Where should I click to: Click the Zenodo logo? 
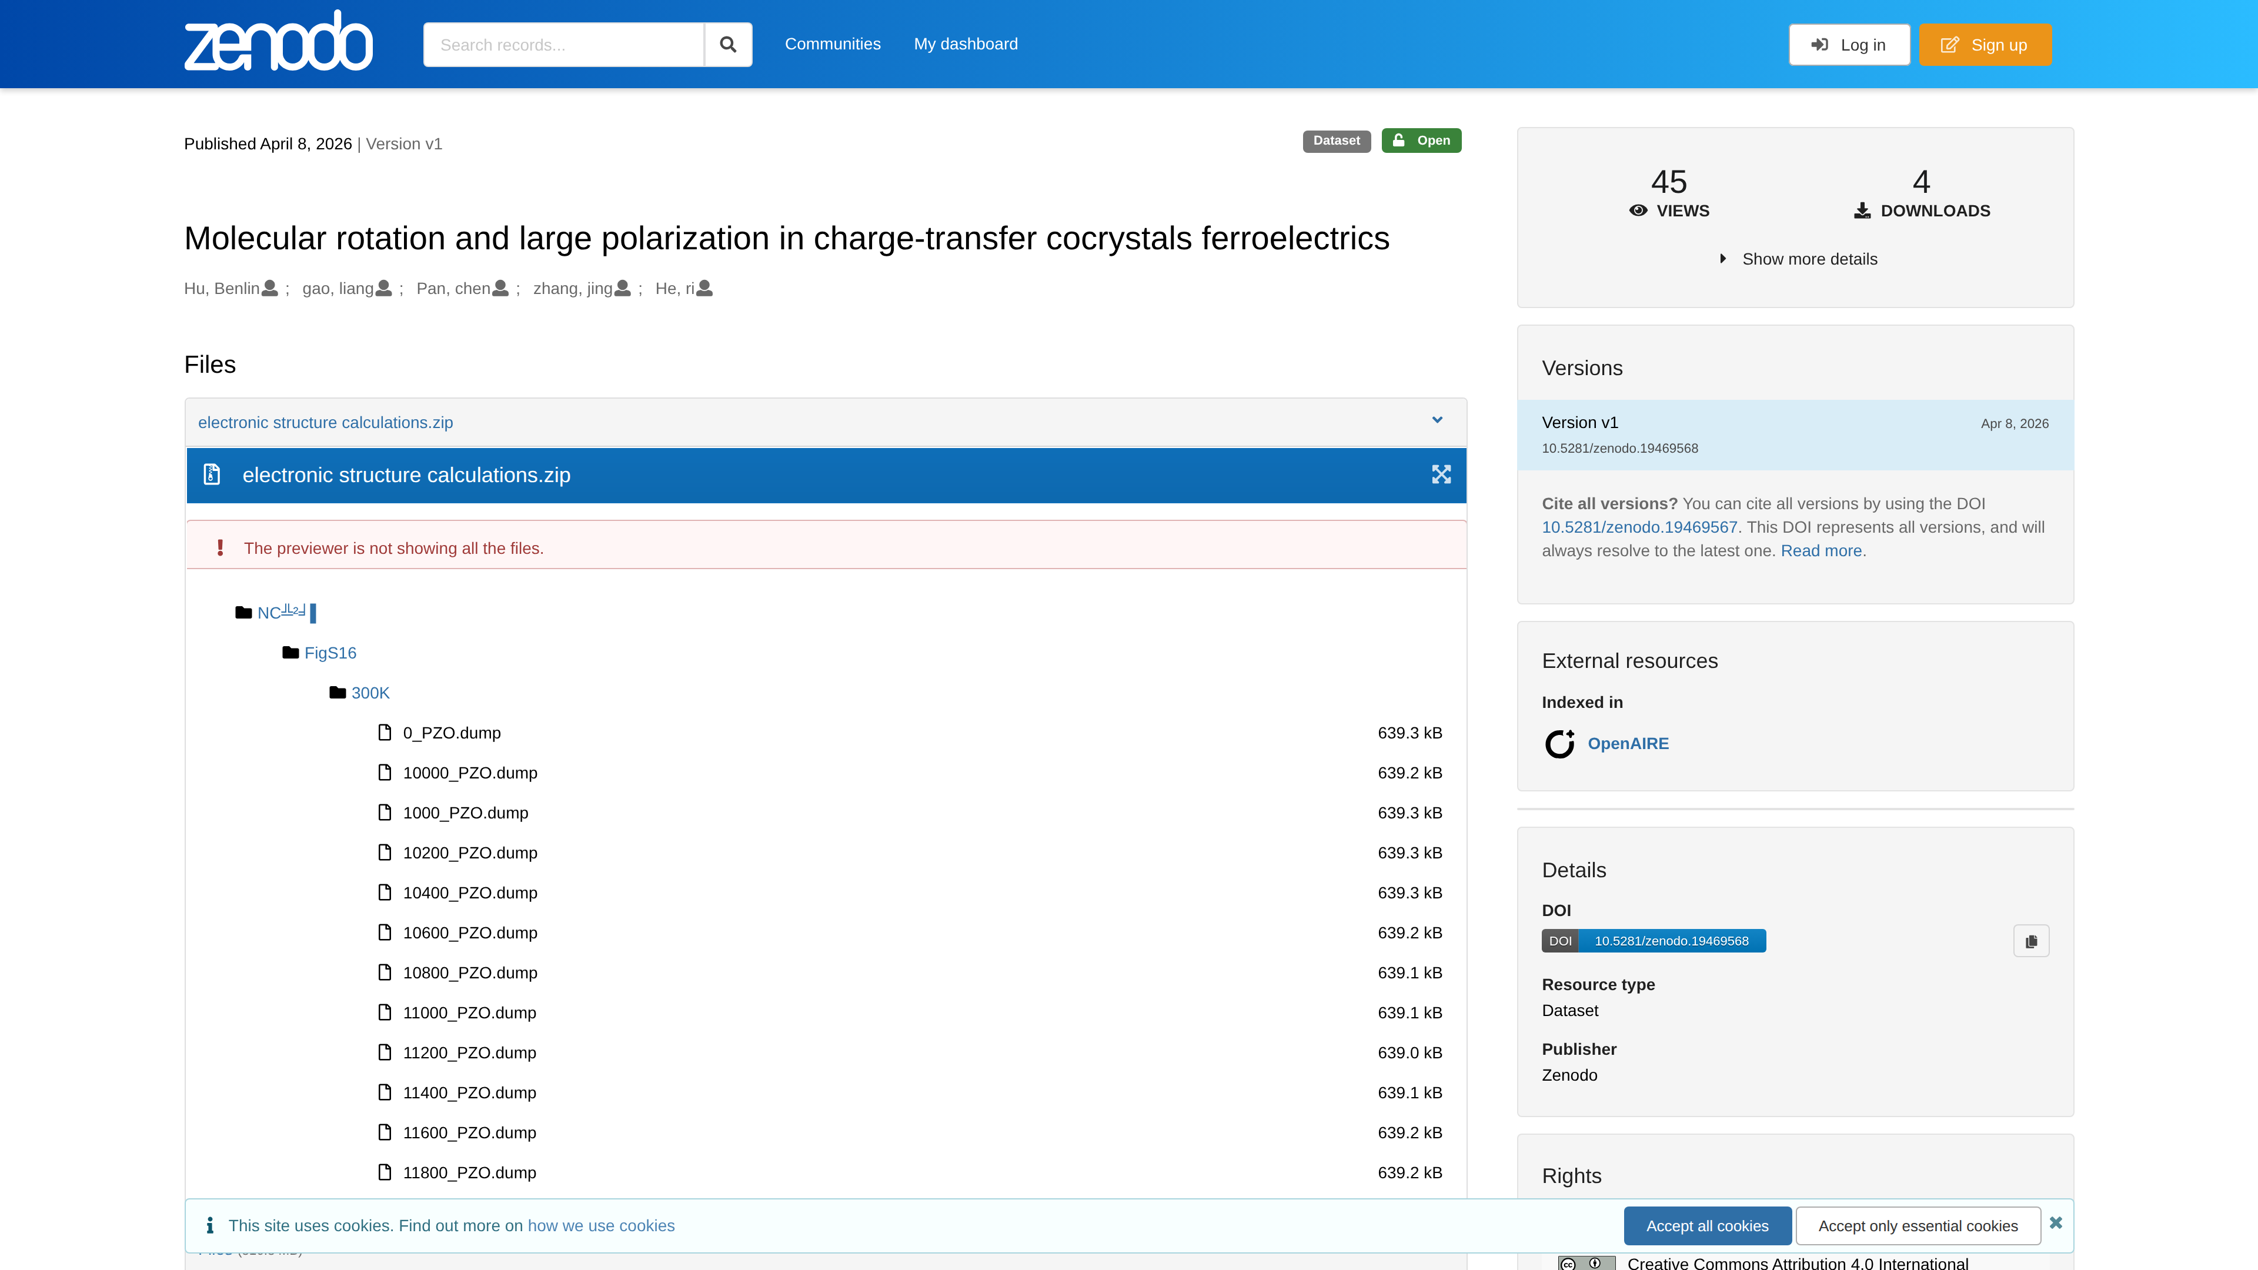(278, 41)
